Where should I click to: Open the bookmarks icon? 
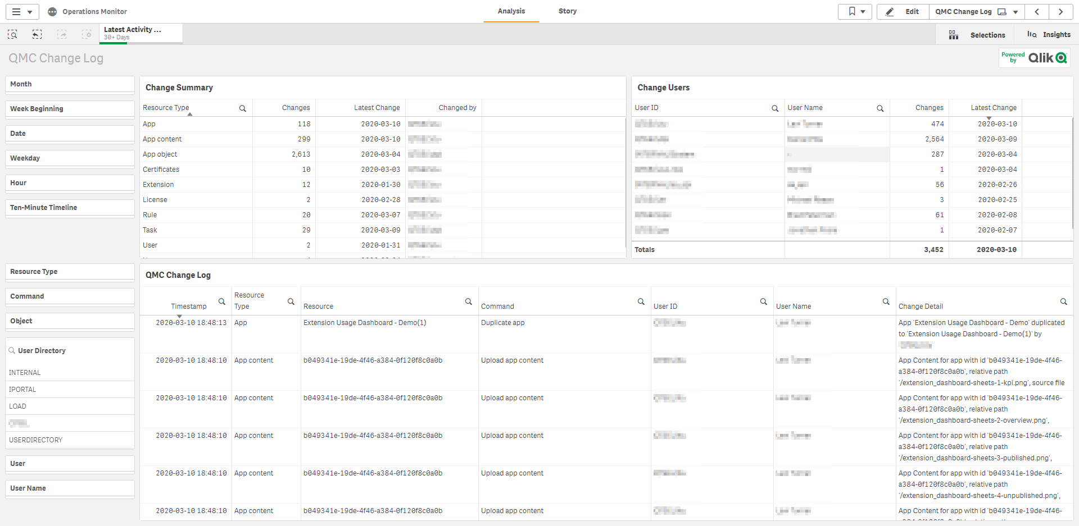[x=855, y=12]
